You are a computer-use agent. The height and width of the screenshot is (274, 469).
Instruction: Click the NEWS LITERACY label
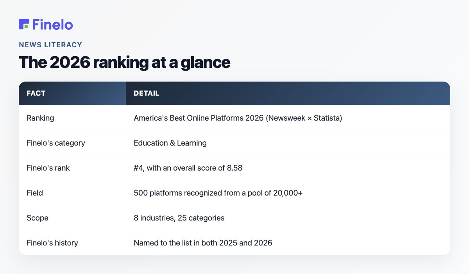tap(50, 45)
